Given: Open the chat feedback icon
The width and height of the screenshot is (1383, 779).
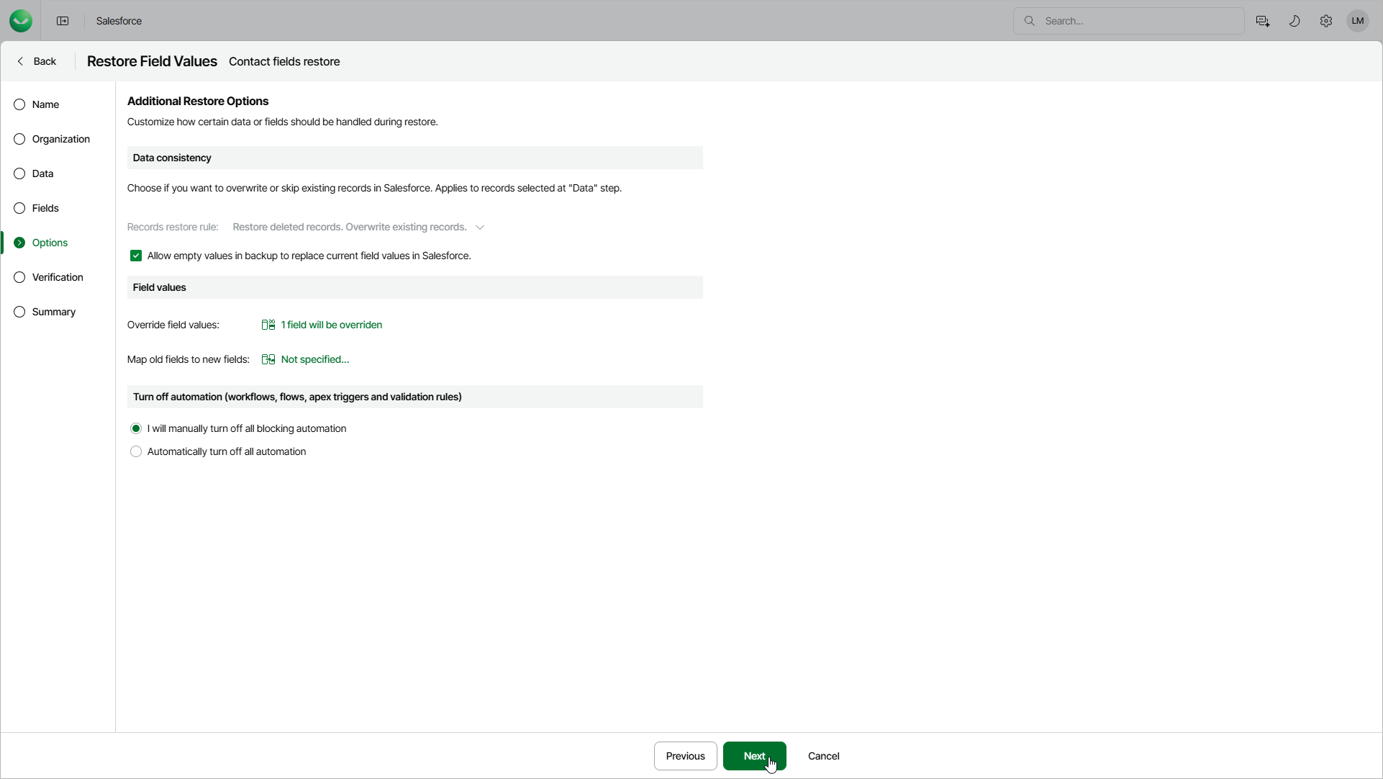Looking at the screenshot, I should click(x=1262, y=21).
